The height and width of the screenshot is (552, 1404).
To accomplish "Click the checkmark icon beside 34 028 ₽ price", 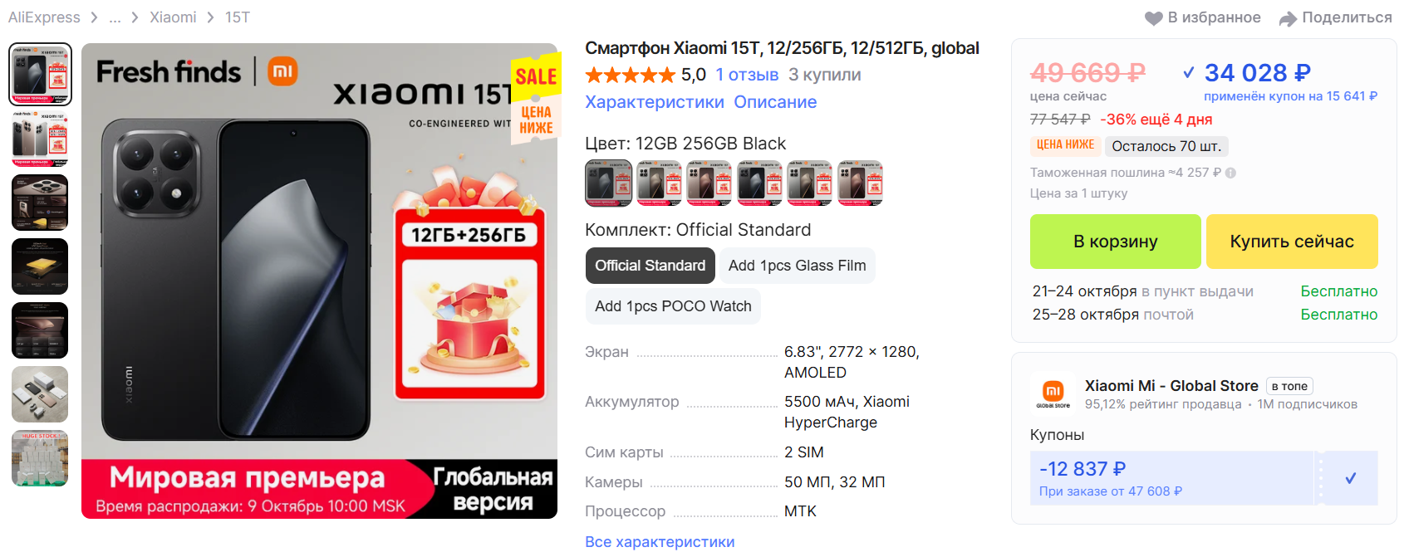I will click(x=1189, y=73).
